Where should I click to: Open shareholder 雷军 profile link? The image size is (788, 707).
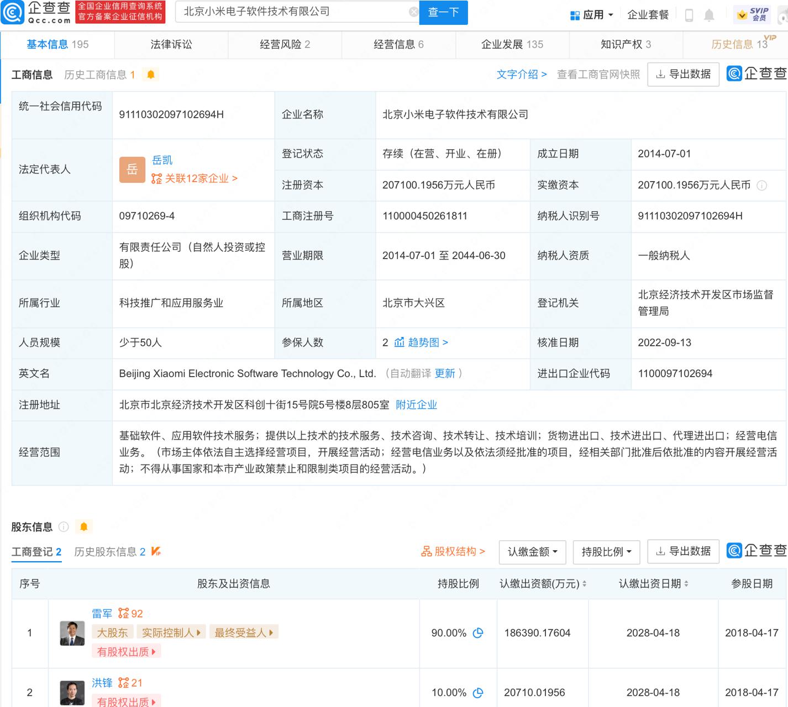tap(102, 614)
